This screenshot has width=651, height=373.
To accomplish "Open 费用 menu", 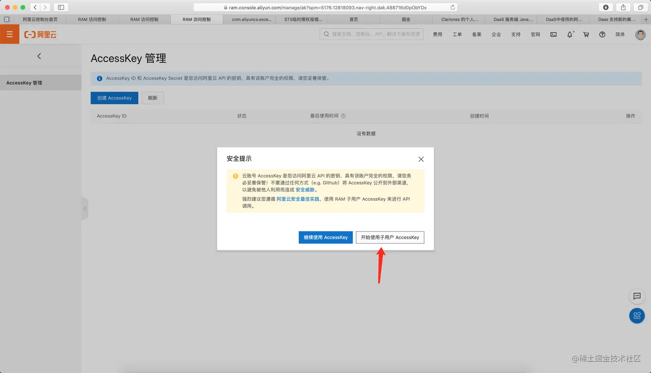I will click(437, 34).
